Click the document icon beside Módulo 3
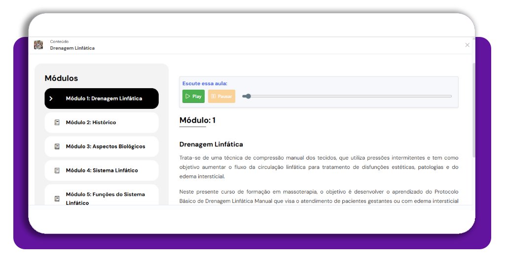 [57, 147]
